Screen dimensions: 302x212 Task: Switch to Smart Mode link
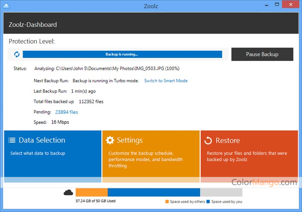point(166,81)
